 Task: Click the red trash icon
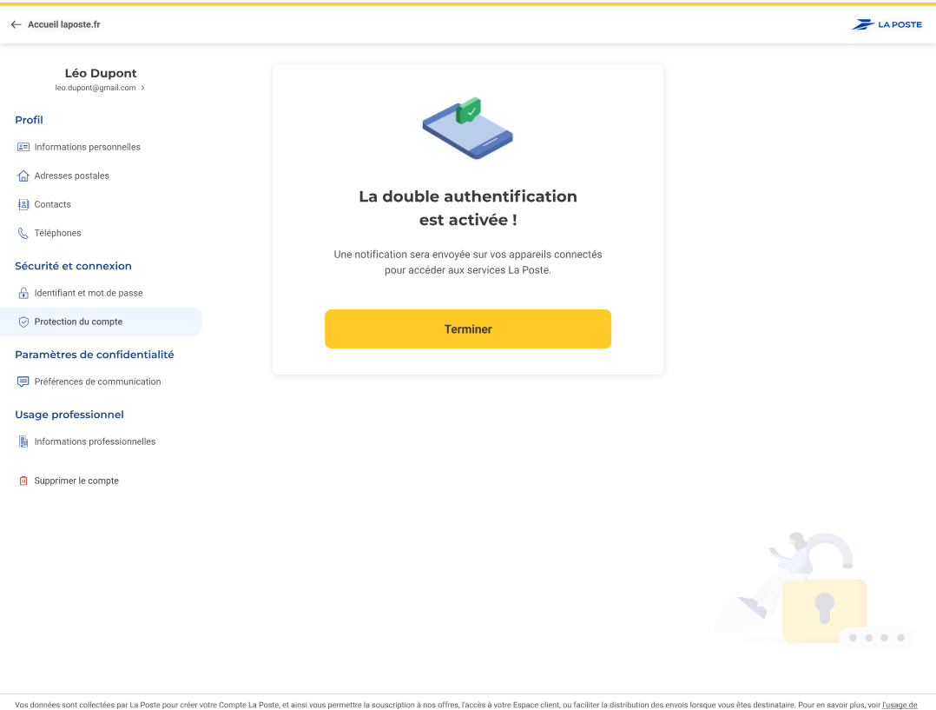point(23,481)
